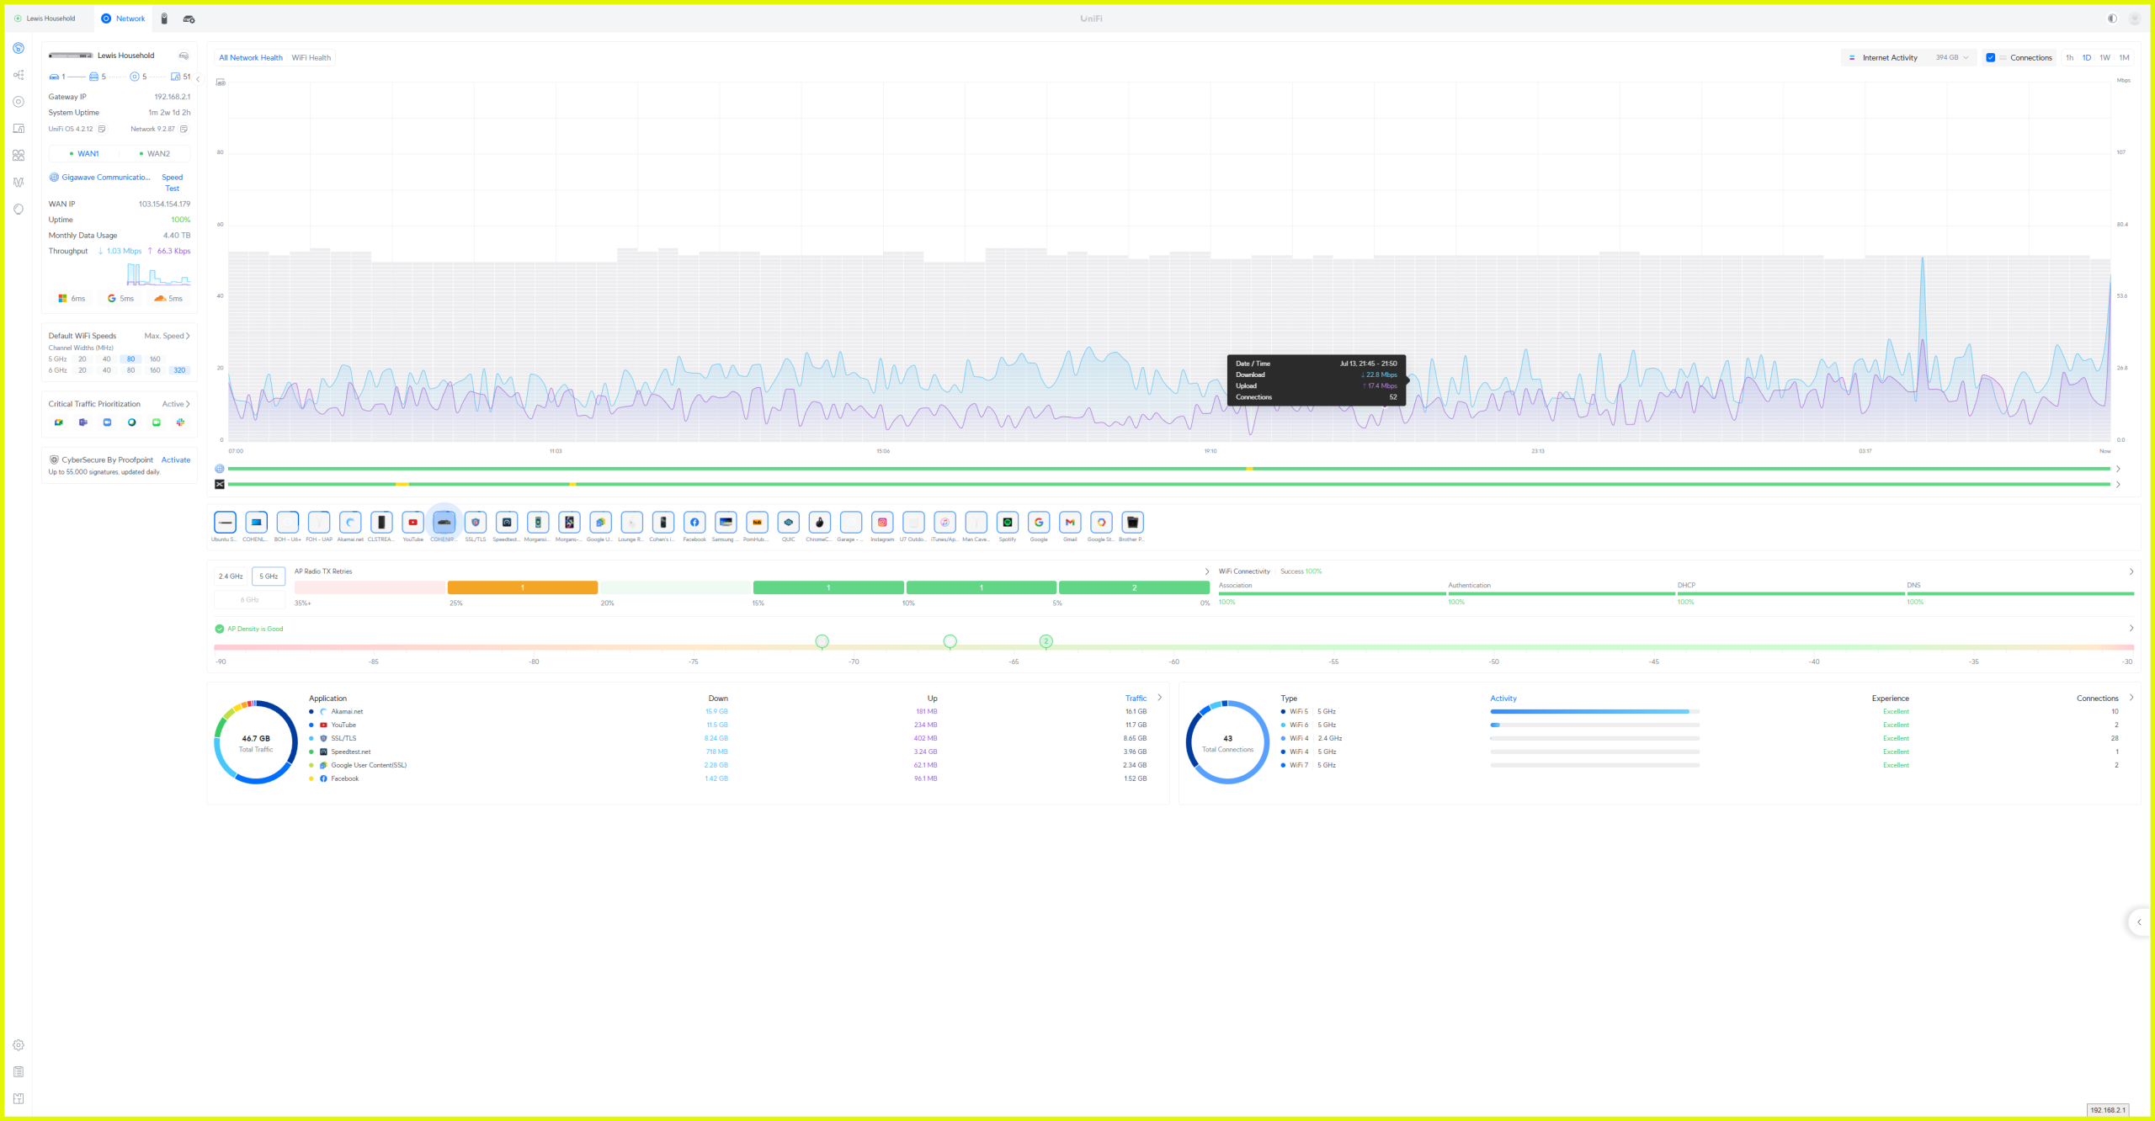Switch to the WiFi Health tab

pos(311,58)
